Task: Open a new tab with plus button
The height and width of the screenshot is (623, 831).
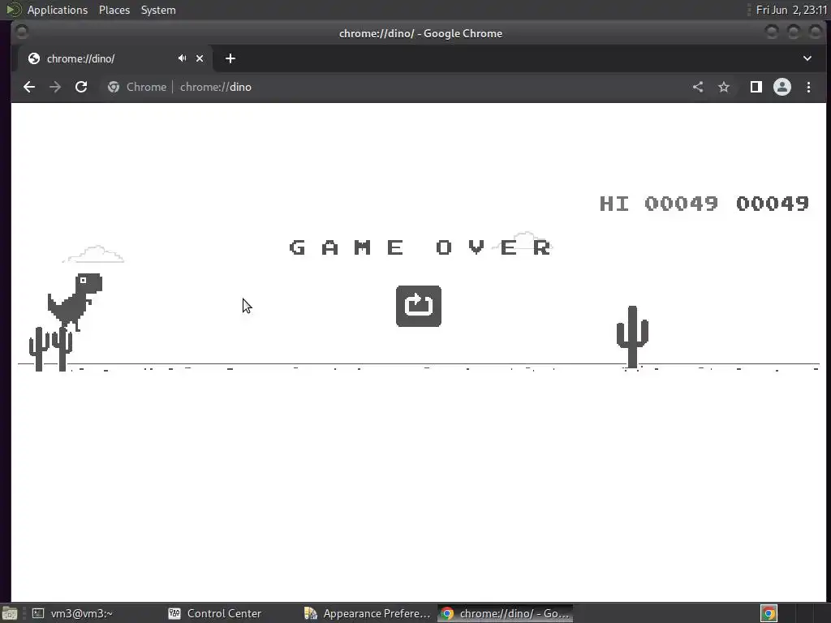Action: (x=230, y=58)
